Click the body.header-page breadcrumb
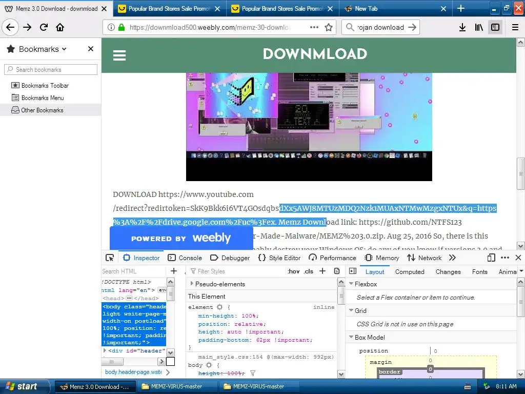The height and width of the screenshot is (394, 525). pos(134,372)
